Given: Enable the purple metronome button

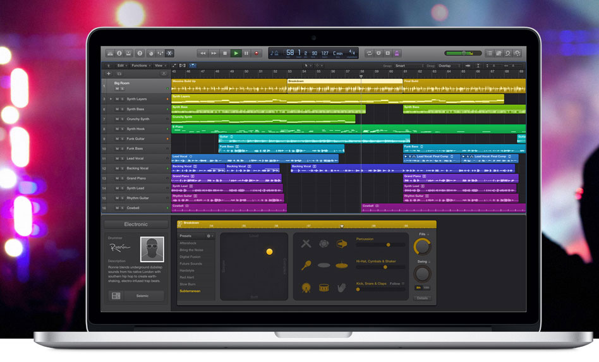Looking at the screenshot, I should point(397,53).
